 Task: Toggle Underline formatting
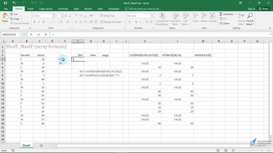pyautogui.click(x=44, y=22)
